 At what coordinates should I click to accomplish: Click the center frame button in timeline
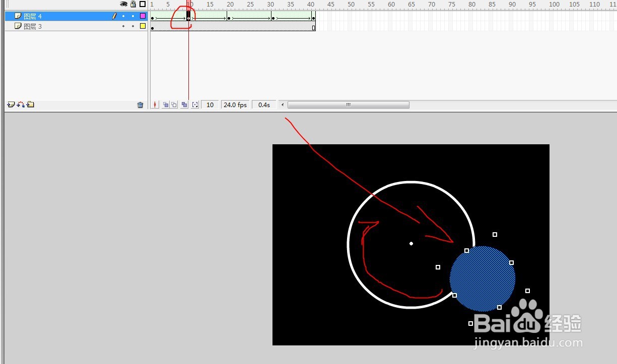tap(155, 105)
